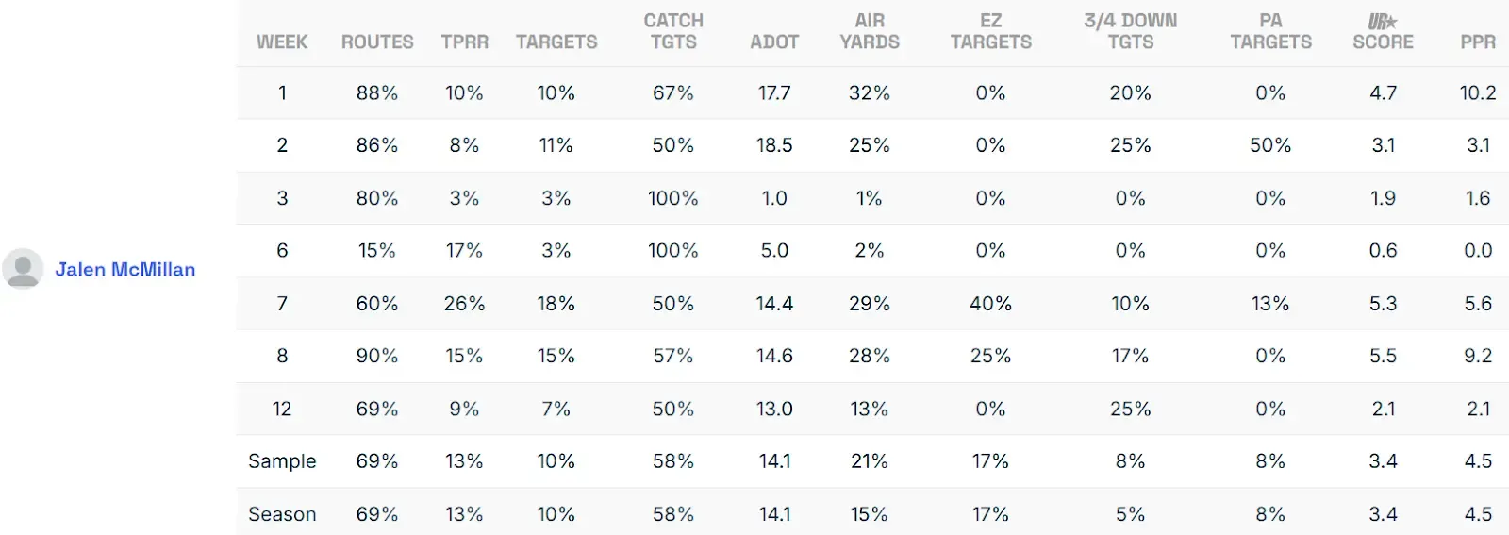The width and height of the screenshot is (1509, 535).
Task: Sort by the 3/4 DOWN TGTS header
Action: click(x=1130, y=31)
